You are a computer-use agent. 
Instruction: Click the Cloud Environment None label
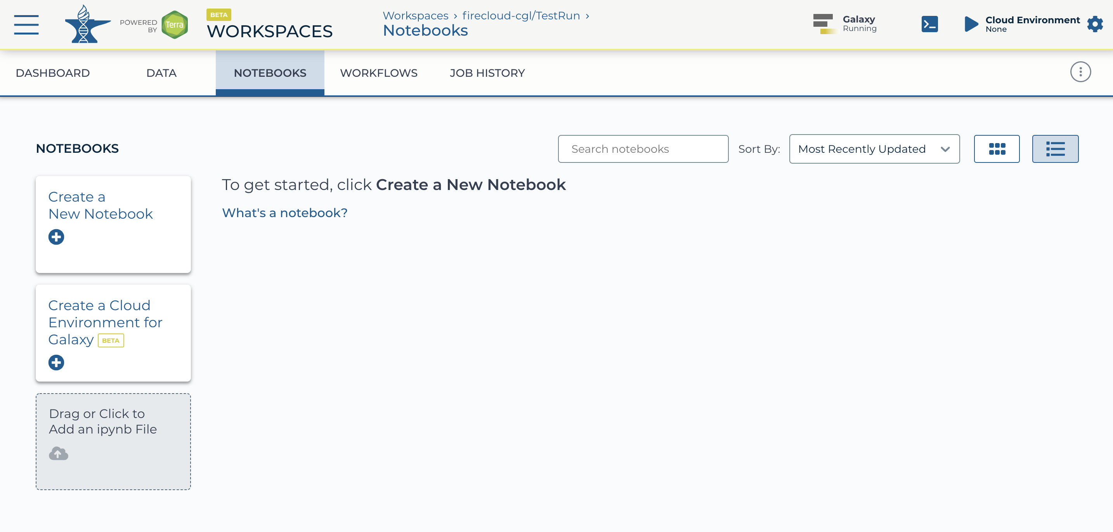coord(1032,24)
